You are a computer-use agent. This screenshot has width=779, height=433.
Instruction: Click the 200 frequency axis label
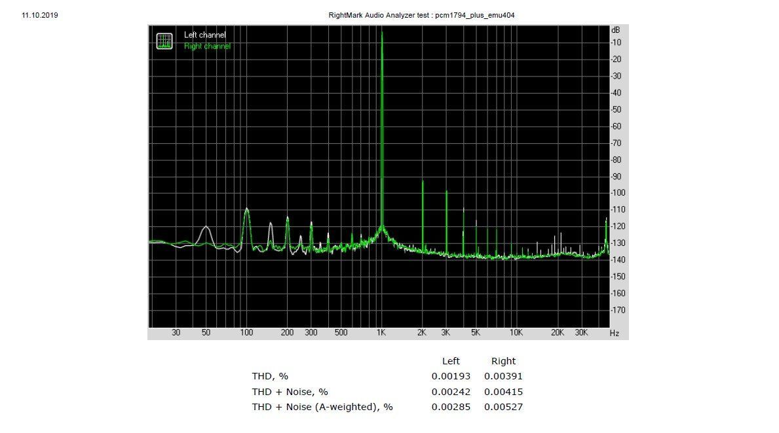click(x=287, y=333)
